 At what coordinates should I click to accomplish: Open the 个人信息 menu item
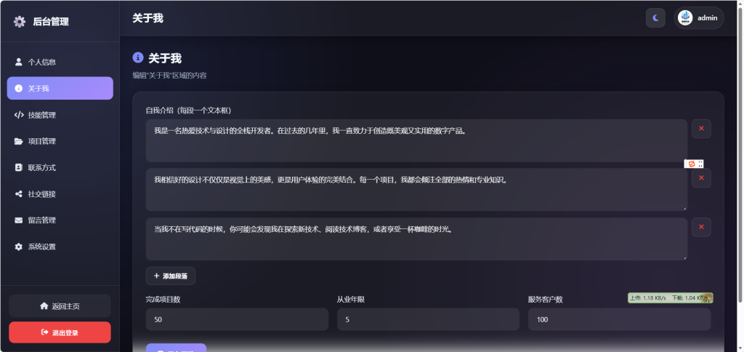click(60, 62)
